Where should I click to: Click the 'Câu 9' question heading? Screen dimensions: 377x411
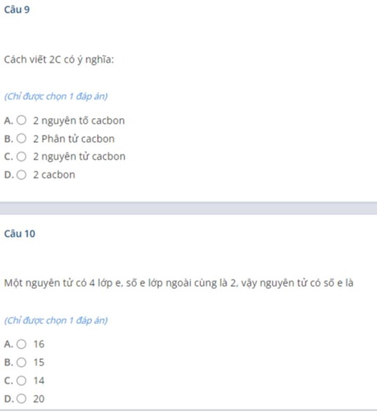coord(17,10)
